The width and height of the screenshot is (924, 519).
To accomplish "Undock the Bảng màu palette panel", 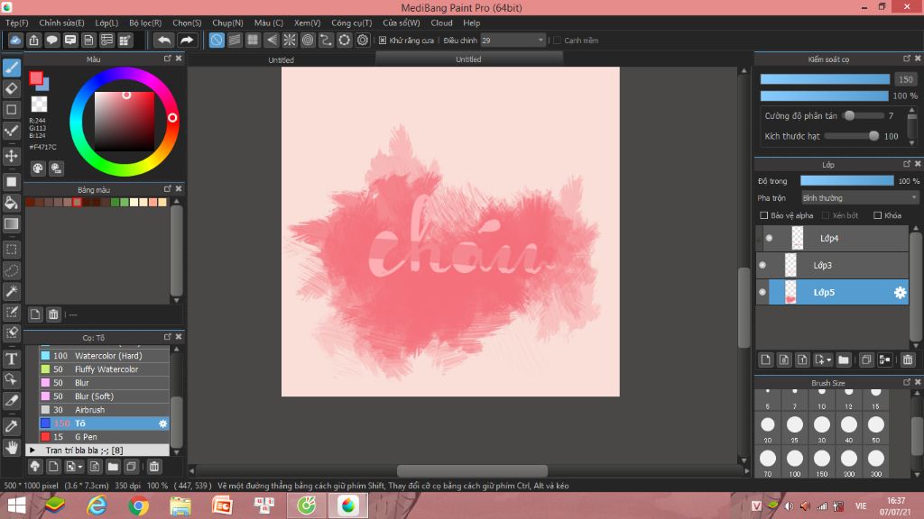I will (167, 189).
